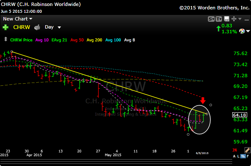
Task: Click the red 3% scale spacing label
Action: tap(235, 150)
